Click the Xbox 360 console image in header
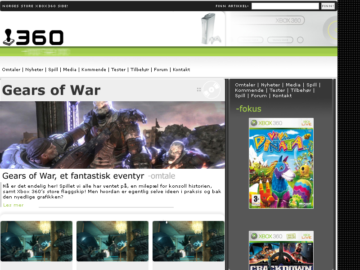 211,29
